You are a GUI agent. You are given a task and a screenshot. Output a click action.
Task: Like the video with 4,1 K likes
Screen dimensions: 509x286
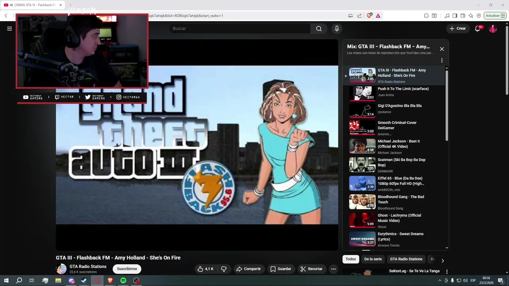pos(206,269)
